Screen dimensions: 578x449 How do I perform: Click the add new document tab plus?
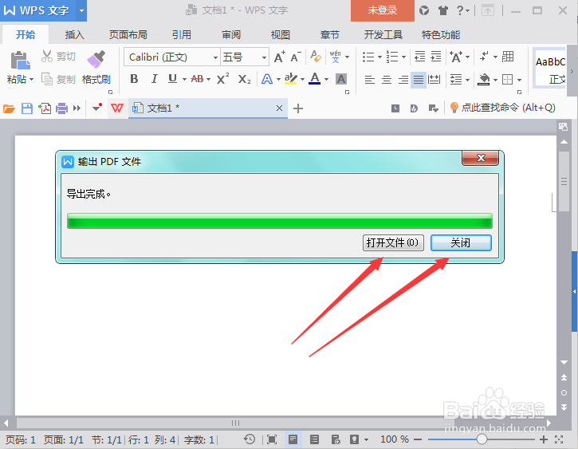pos(298,108)
